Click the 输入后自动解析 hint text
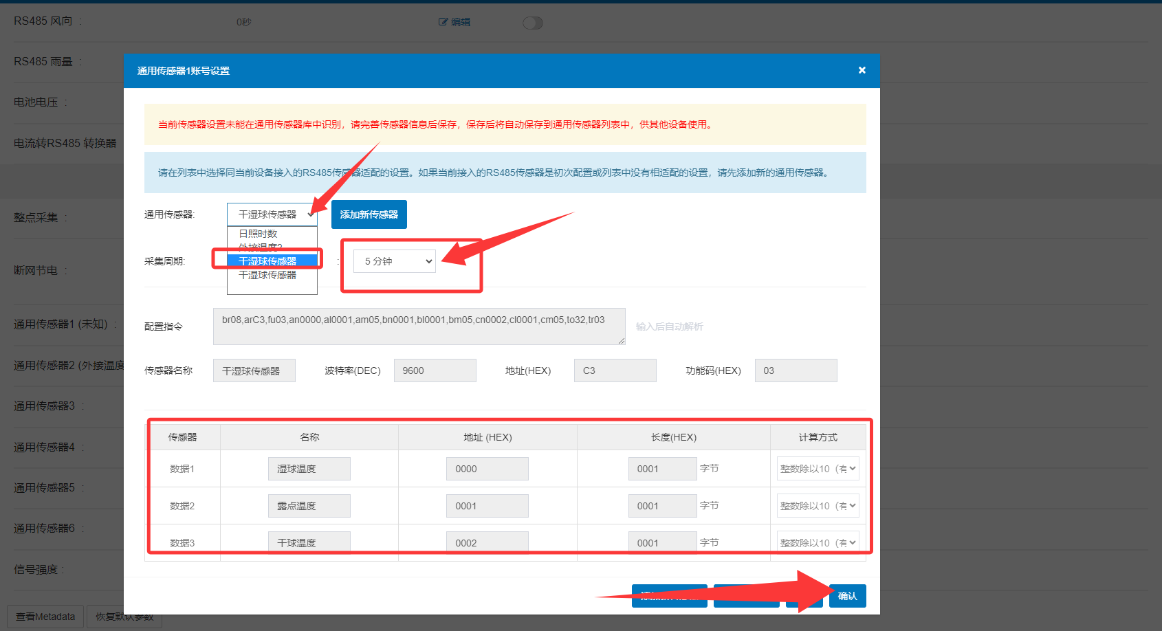The height and width of the screenshot is (631, 1162). (669, 326)
